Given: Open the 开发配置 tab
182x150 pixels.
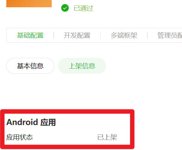Looking at the screenshot, I should tap(77, 35).
